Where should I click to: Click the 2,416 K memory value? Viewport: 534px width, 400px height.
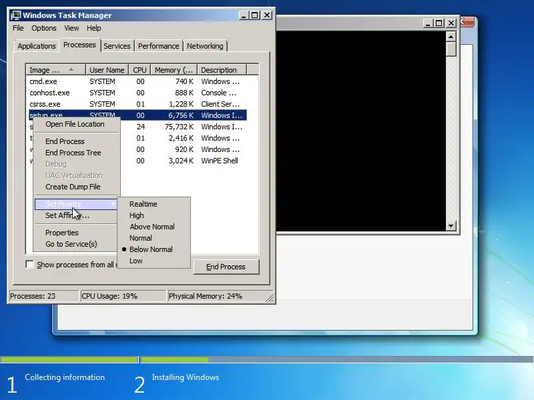[181, 138]
